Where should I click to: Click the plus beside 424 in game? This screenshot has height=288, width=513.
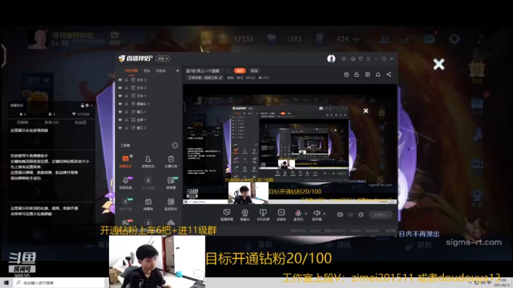(357, 39)
